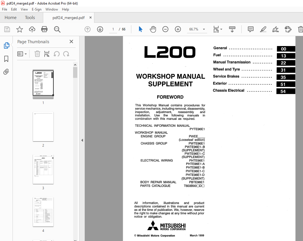
Task: Zoom in with plus button
Action: 178,29
